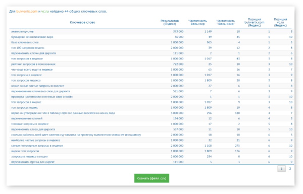303x194 pixels.
Task: Select frequency cell 296
Action: 209,113
